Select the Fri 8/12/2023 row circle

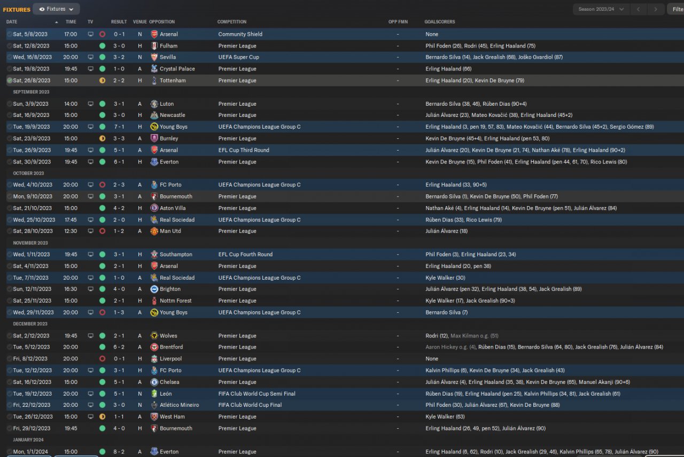10,359
